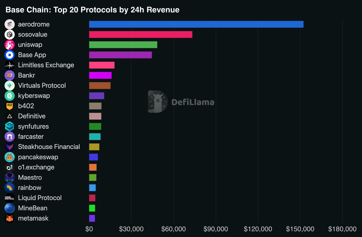
Task: Click the 'Limitless Exchange' label text
Action: (x=46, y=65)
